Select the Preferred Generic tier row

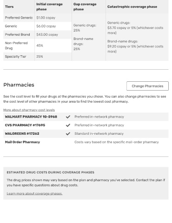click(38, 18)
